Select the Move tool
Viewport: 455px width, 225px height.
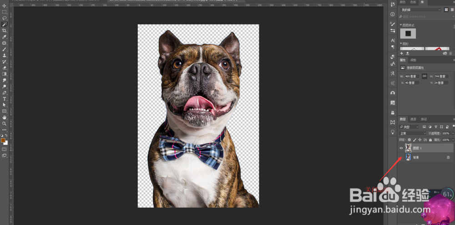click(5, 6)
